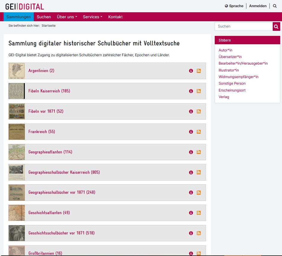Open RSS feed for Geographieschulbücher vor 1871
The image size is (282, 256).
click(199, 193)
